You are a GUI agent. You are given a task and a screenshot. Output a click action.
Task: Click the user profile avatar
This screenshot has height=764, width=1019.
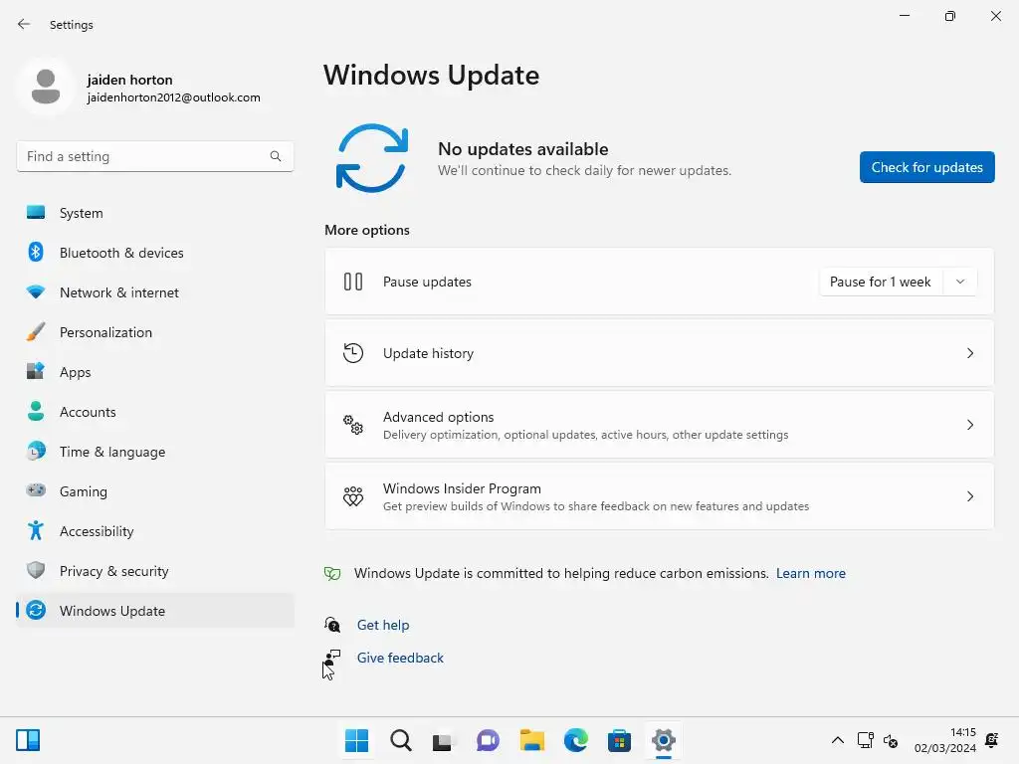(46, 87)
